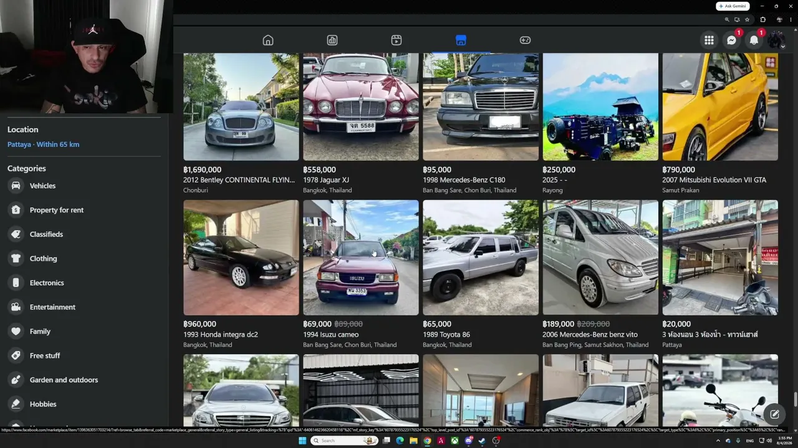
Task: Open the 1994 Isuzu cameo listing photo
Action: pyautogui.click(x=361, y=258)
